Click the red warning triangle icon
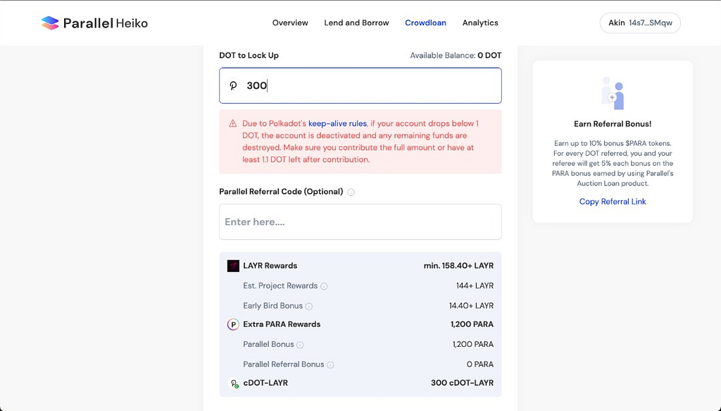Image resolution: width=721 pixels, height=411 pixels. pos(233,123)
